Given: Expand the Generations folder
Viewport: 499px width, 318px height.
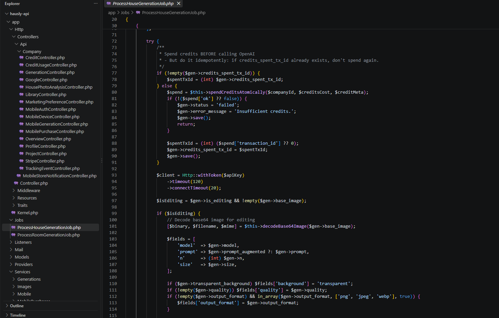Looking at the screenshot, I should click(14, 279).
